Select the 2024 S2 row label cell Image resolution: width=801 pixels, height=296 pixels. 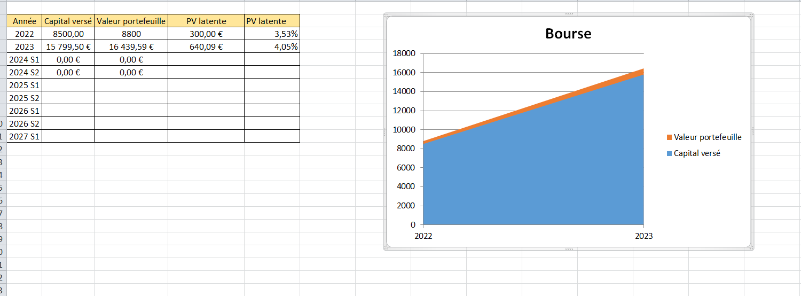pyautogui.click(x=25, y=72)
